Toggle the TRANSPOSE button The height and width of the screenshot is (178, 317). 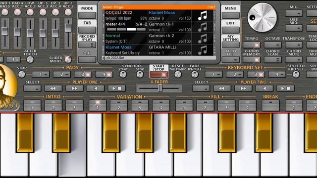pyautogui.click(x=294, y=45)
